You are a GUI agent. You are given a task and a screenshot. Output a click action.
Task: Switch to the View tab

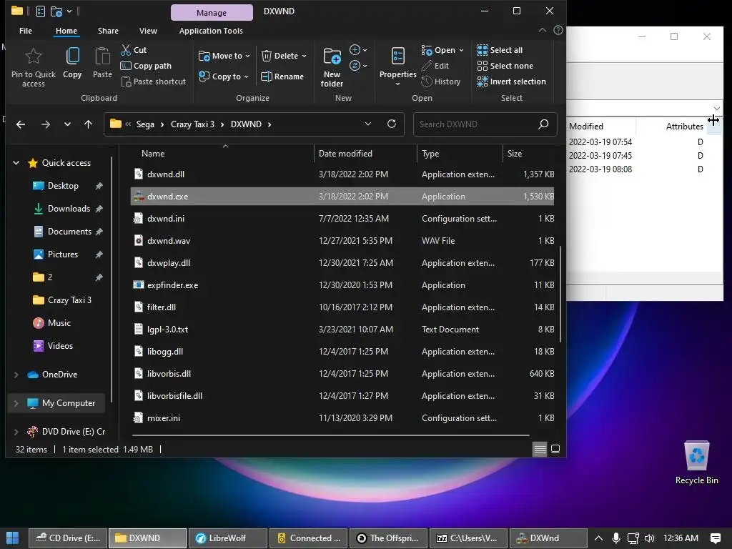(148, 31)
